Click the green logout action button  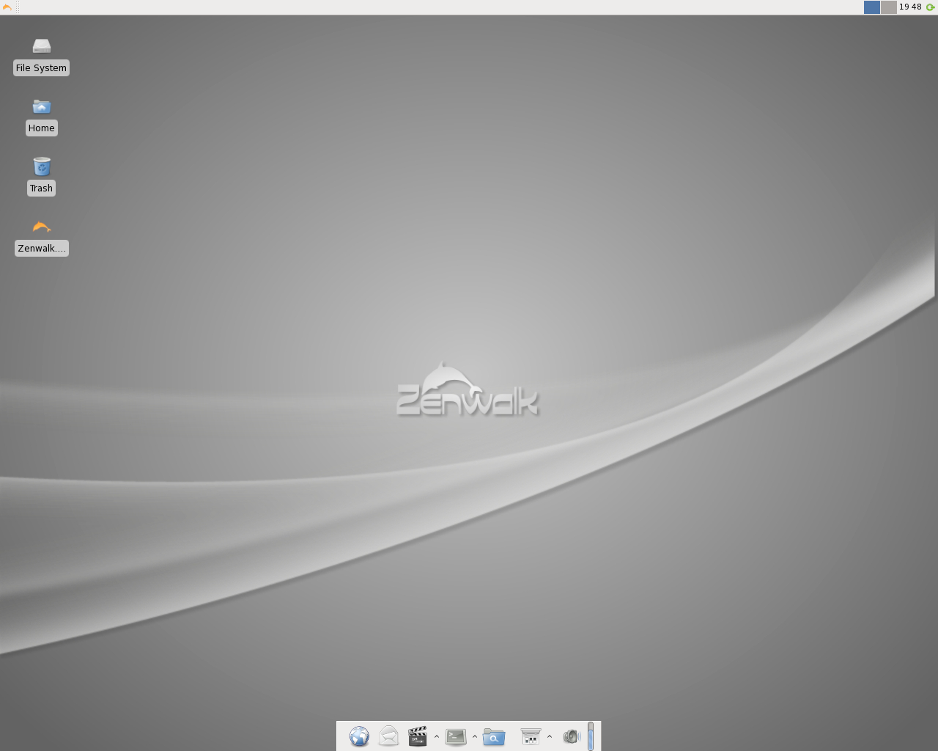point(931,7)
